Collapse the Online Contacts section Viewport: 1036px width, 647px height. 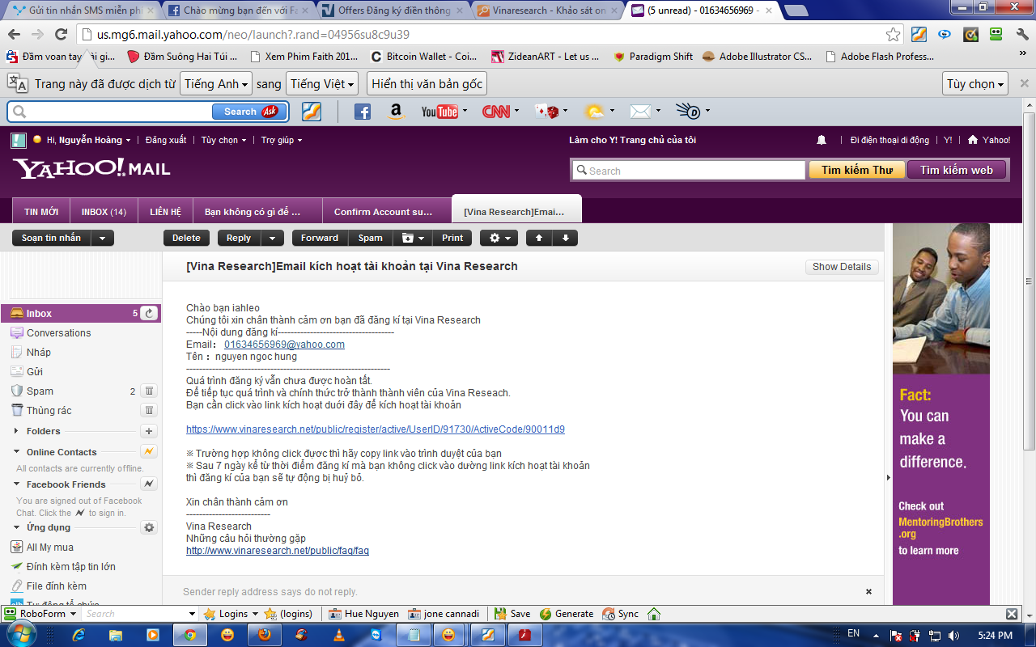click(x=16, y=452)
